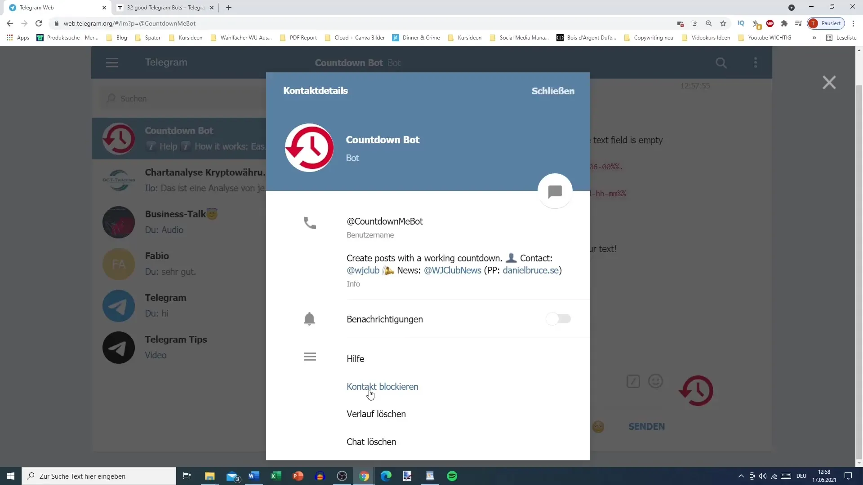Screen dimensions: 863x485
Task: Click the Windows taskbar search box
Action: point(99,476)
